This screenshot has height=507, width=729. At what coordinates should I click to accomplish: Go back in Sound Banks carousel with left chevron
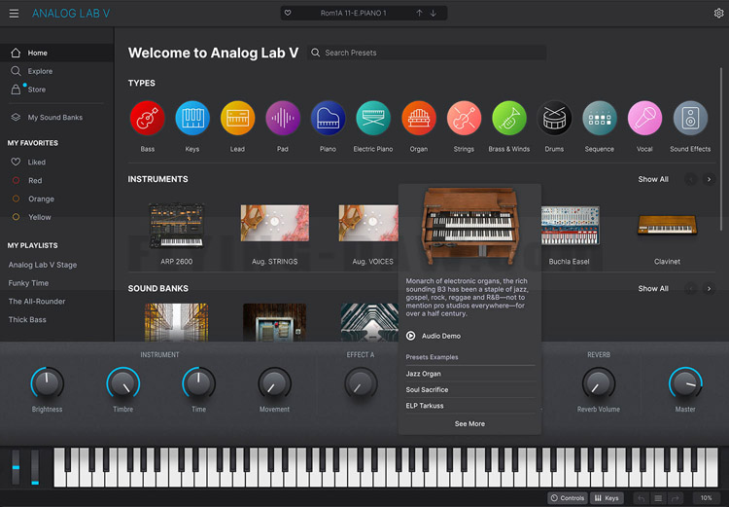pos(691,289)
